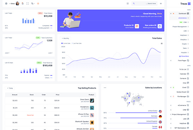Click the New orders bag icon

160,26
